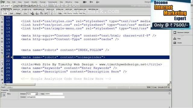Open the Properties panel tab
This screenshot has width=193, height=108.
pyautogui.click(x=5, y=90)
